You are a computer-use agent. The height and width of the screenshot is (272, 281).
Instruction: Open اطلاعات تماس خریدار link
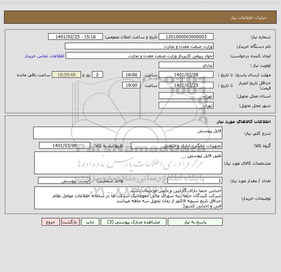coord(45,56)
